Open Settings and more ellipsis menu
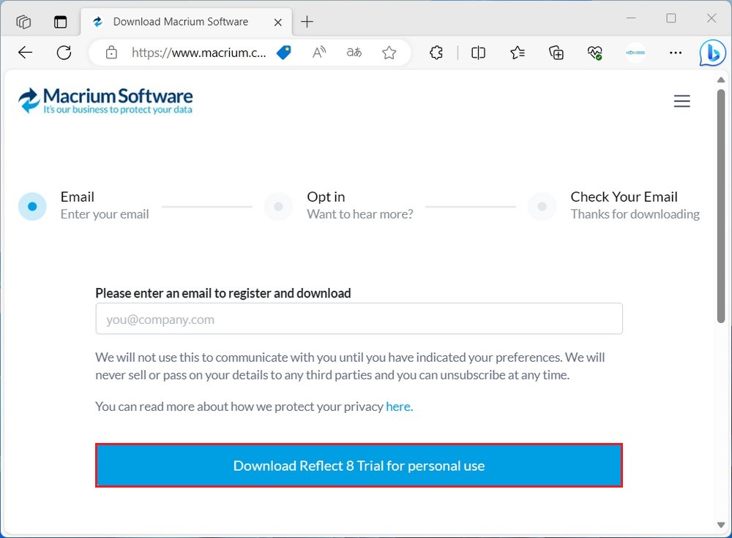This screenshot has height=538, width=732. (x=676, y=53)
